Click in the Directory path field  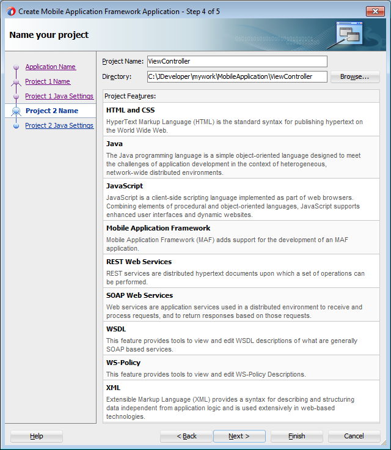(x=237, y=76)
